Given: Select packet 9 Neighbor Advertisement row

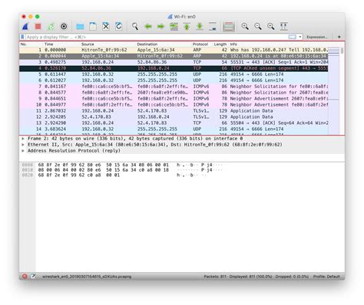Looking at the screenshot, I should tap(174, 99).
